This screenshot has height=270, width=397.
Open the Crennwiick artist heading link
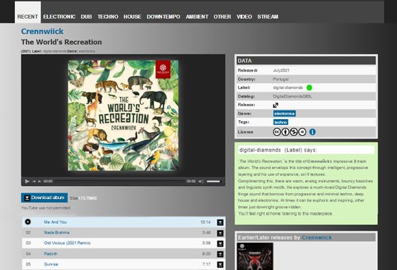pos(42,31)
